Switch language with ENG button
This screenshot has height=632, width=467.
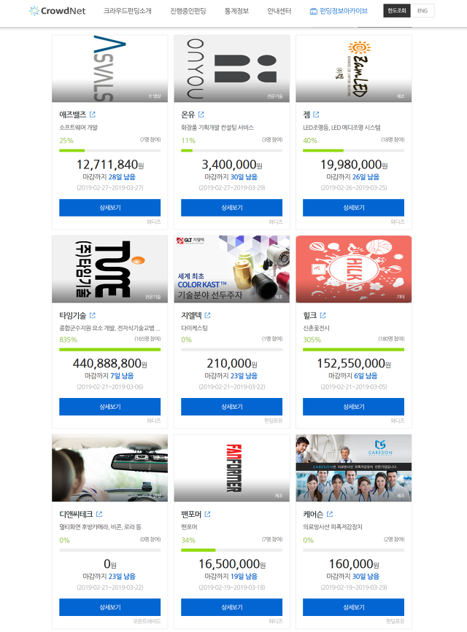click(x=422, y=10)
